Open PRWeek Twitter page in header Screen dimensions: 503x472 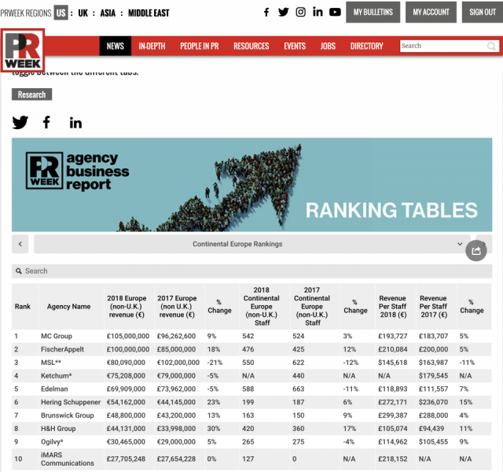(x=283, y=13)
